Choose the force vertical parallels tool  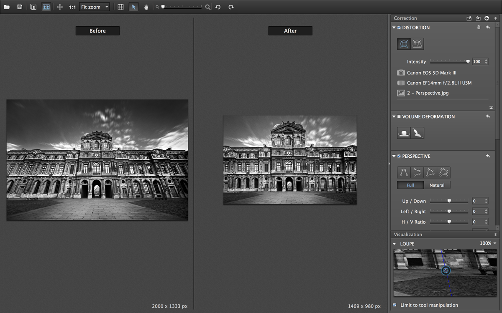point(404,172)
